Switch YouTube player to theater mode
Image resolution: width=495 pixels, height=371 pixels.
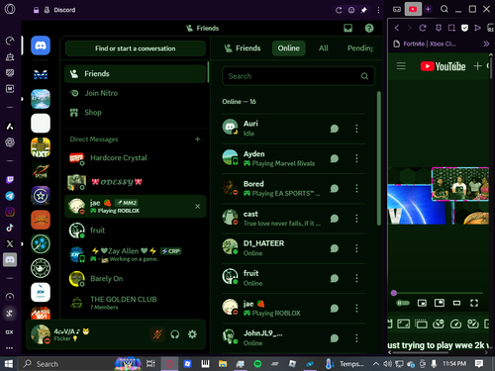(456, 303)
